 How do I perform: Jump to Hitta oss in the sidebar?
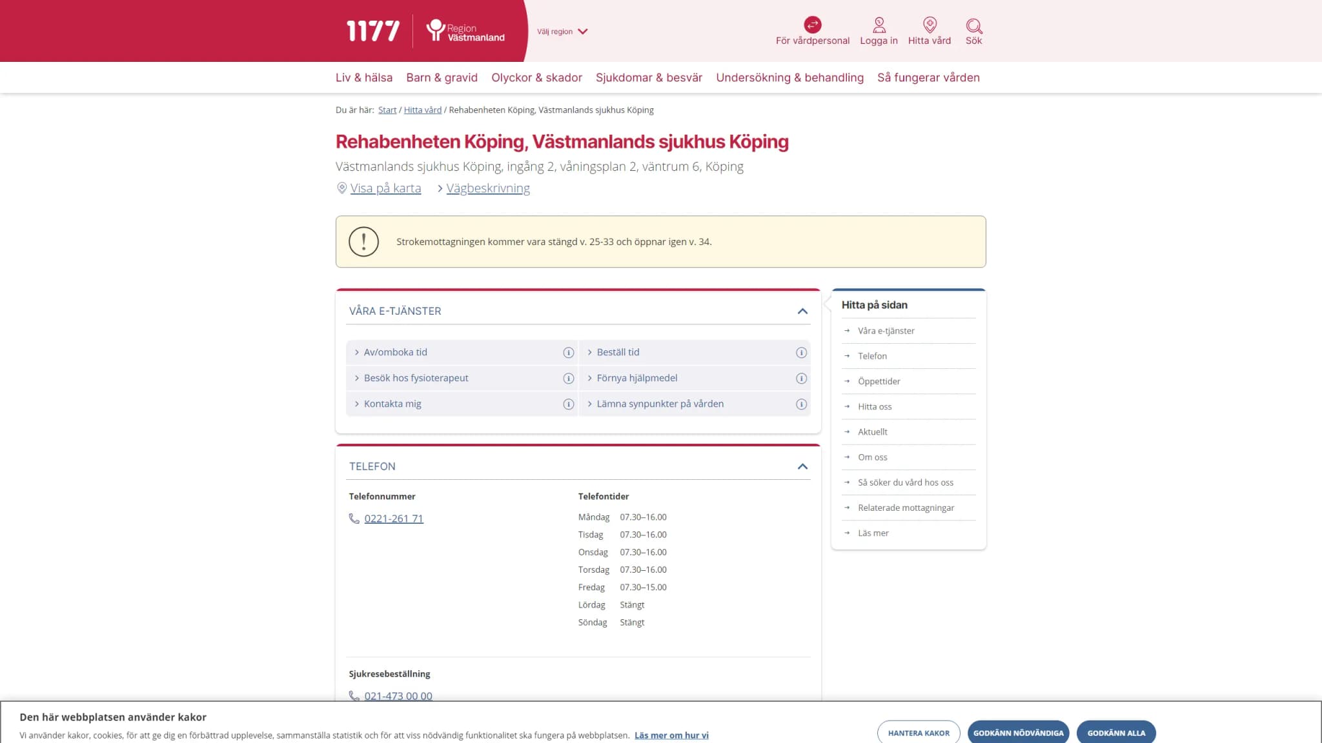click(875, 406)
